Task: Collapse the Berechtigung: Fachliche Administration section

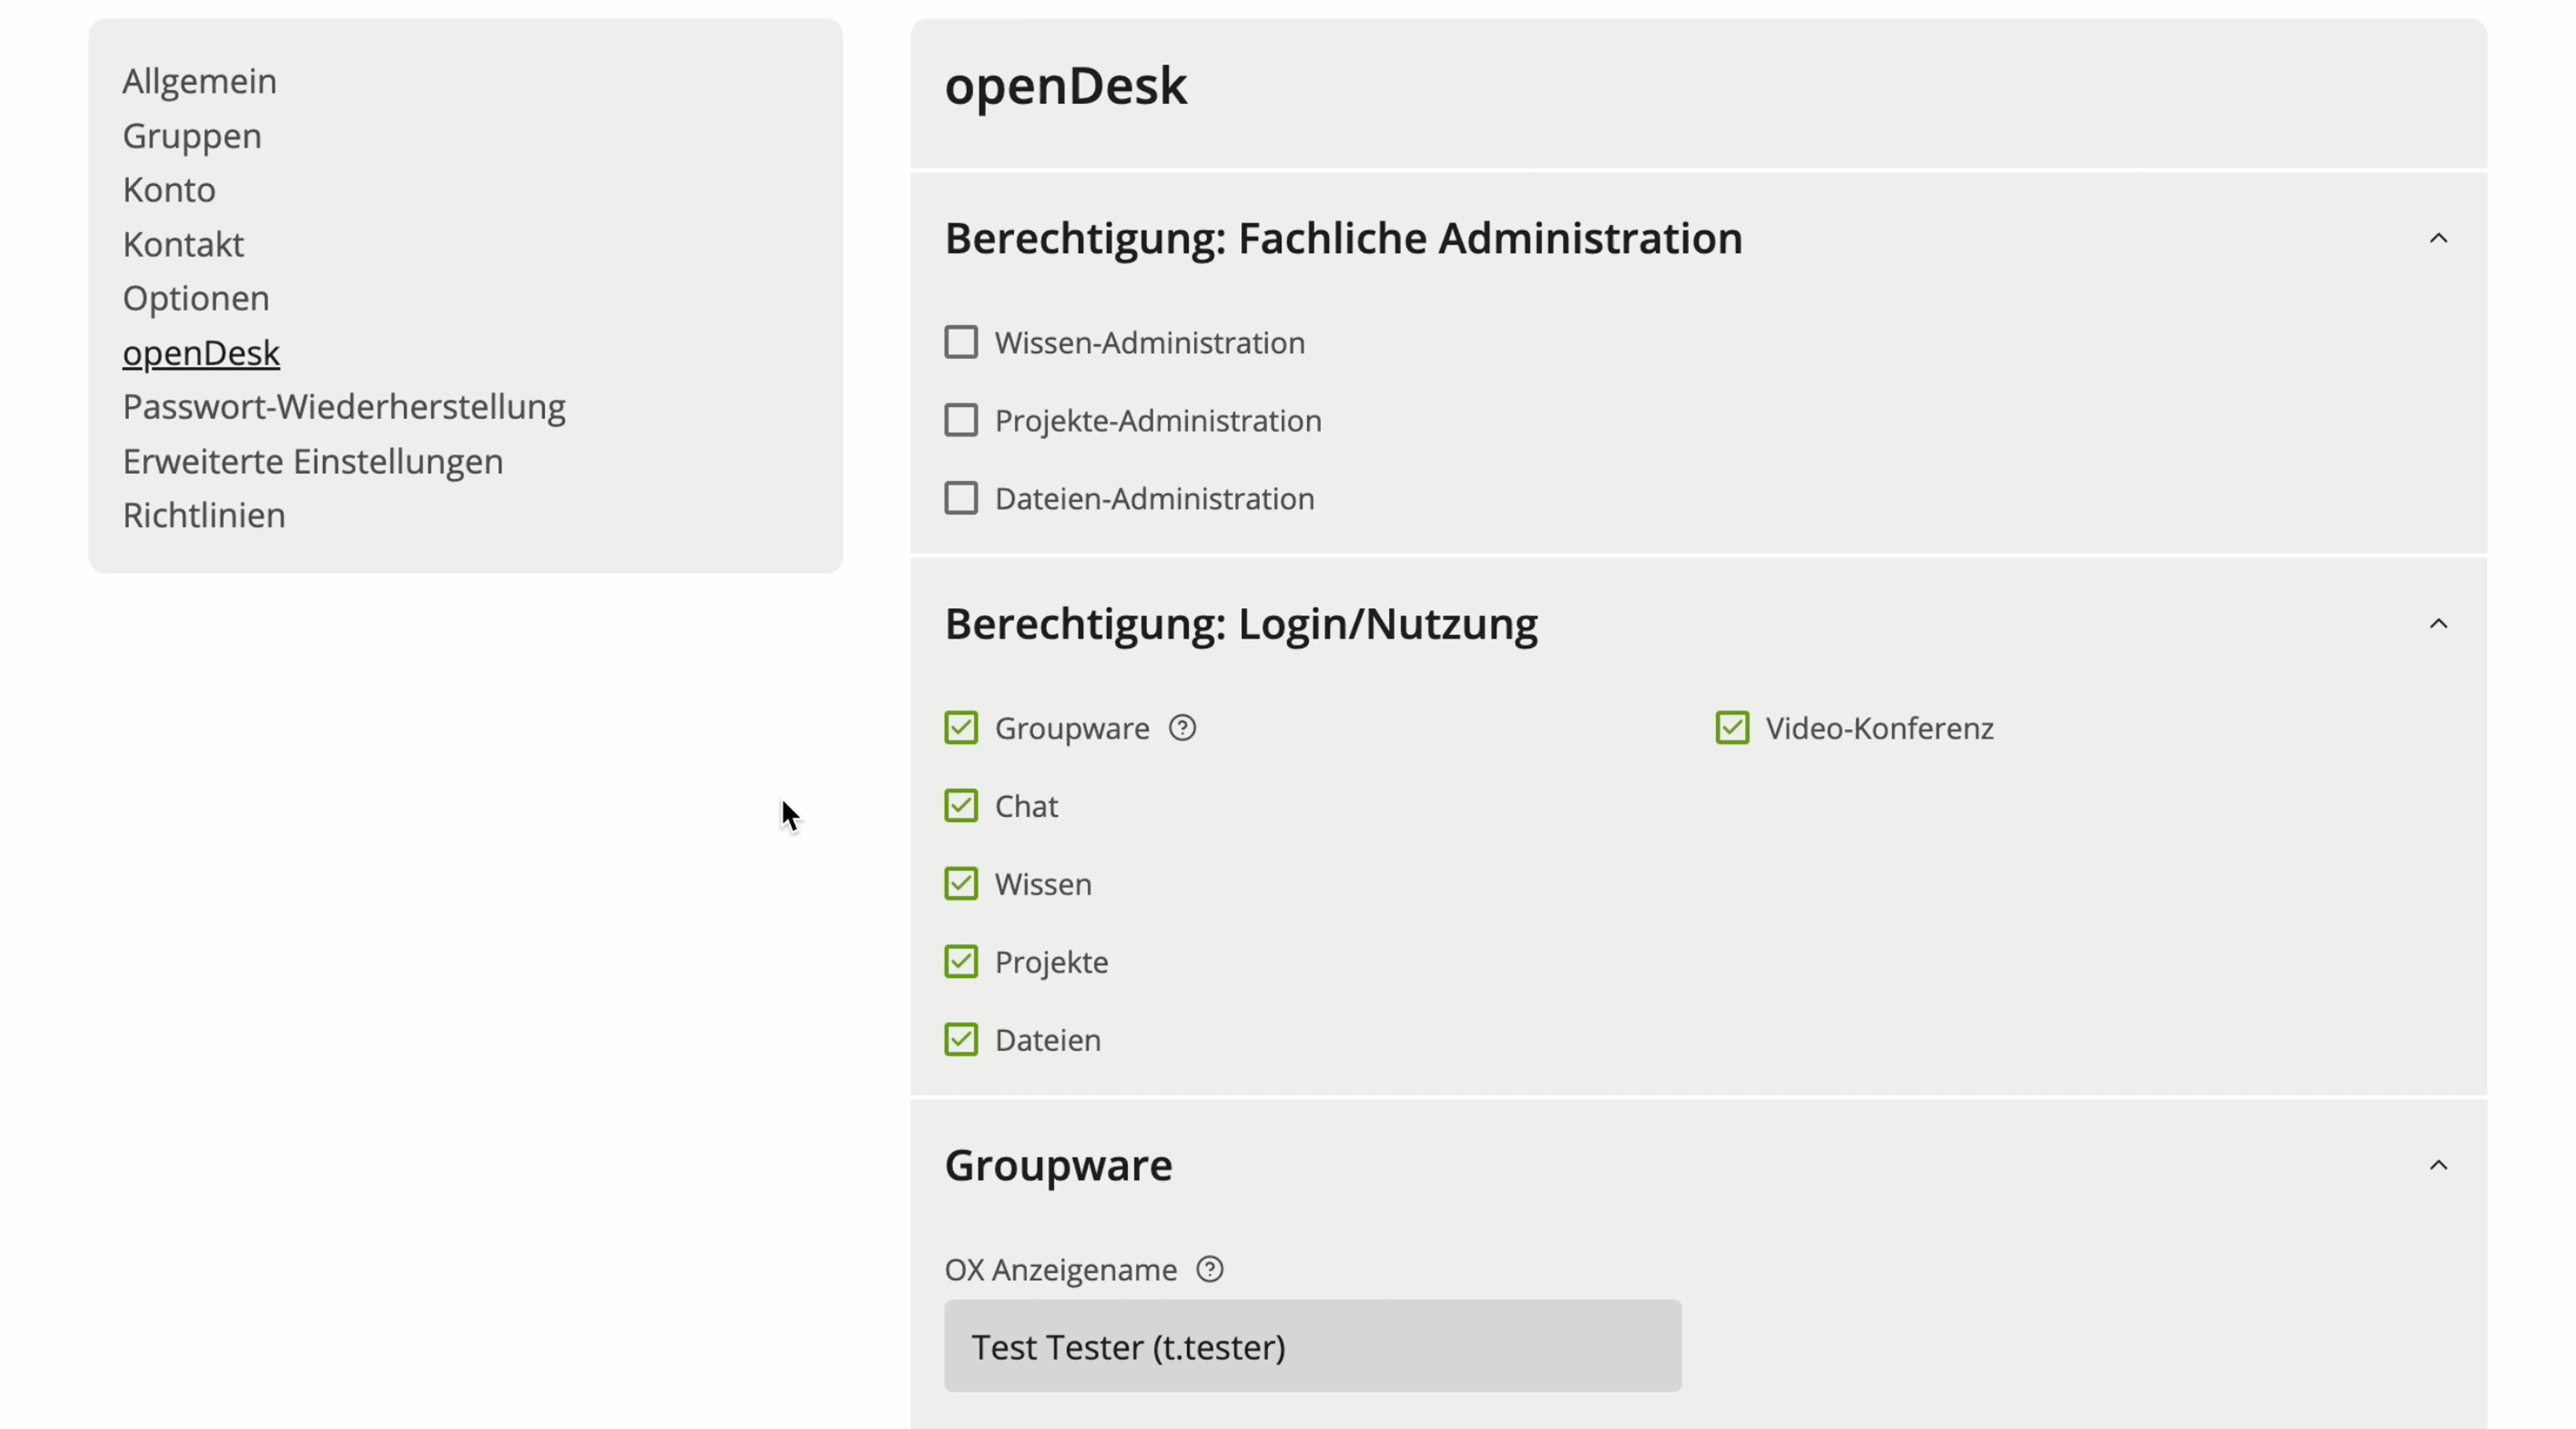Action: tap(2438, 238)
